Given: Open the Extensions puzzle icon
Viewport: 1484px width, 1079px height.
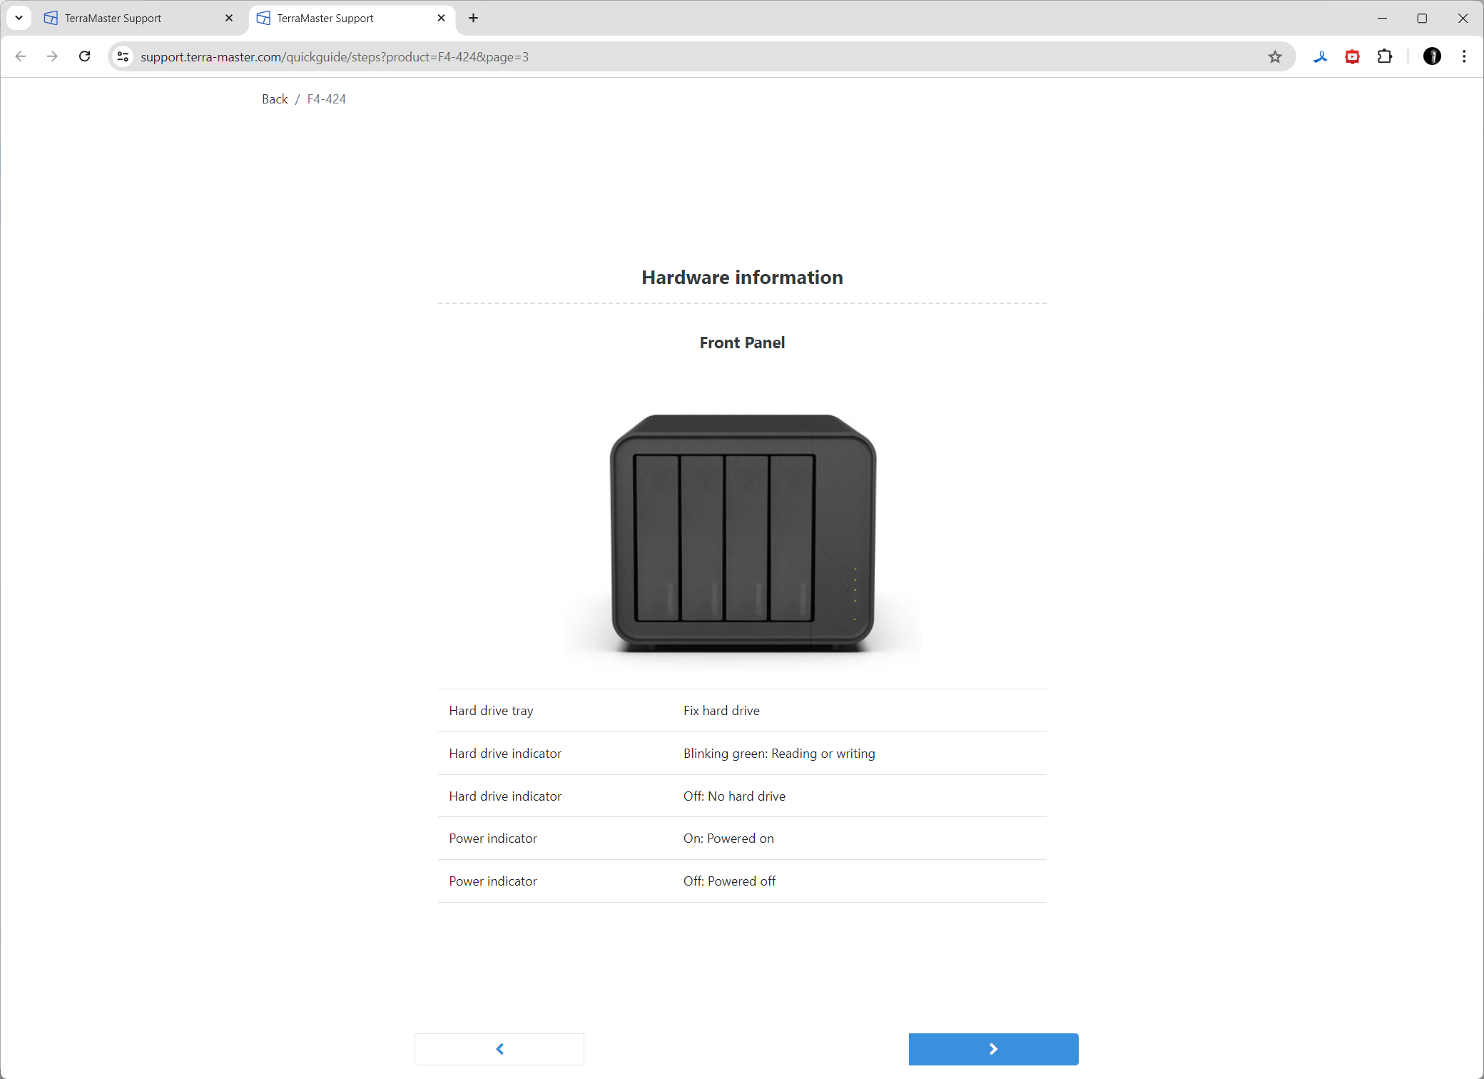Looking at the screenshot, I should [x=1384, y=56].
